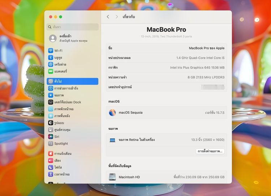This screenshot has width=271, height=196.
Task: Click display size text 13.3 นิ้ว (2560 × 1600)
Action: coord(208,140)
